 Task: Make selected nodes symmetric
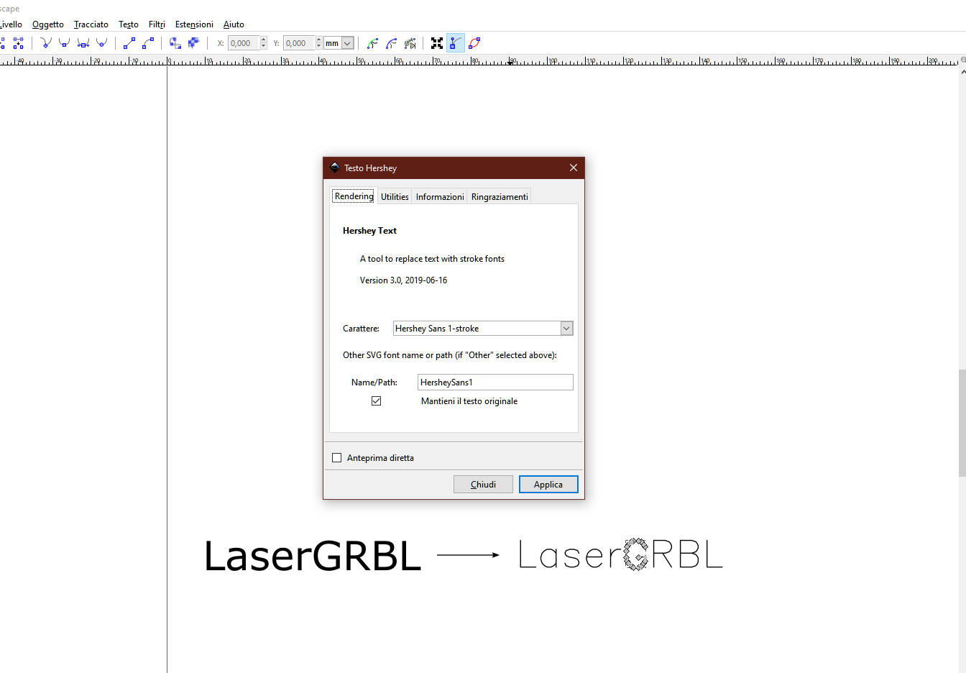point(83,43)
